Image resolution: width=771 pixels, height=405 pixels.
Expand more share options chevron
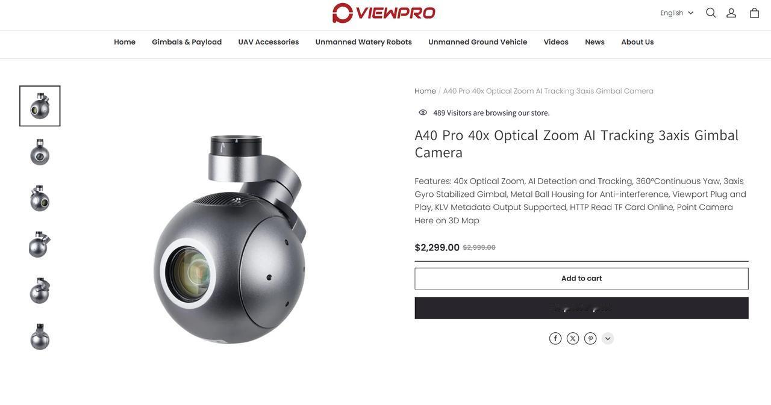pyautogui.click(x=608, y=339)
